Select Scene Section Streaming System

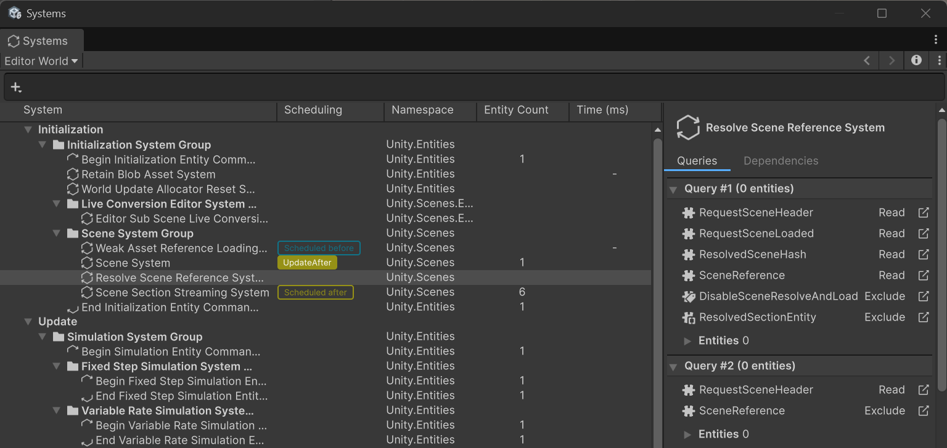point(326,292)
